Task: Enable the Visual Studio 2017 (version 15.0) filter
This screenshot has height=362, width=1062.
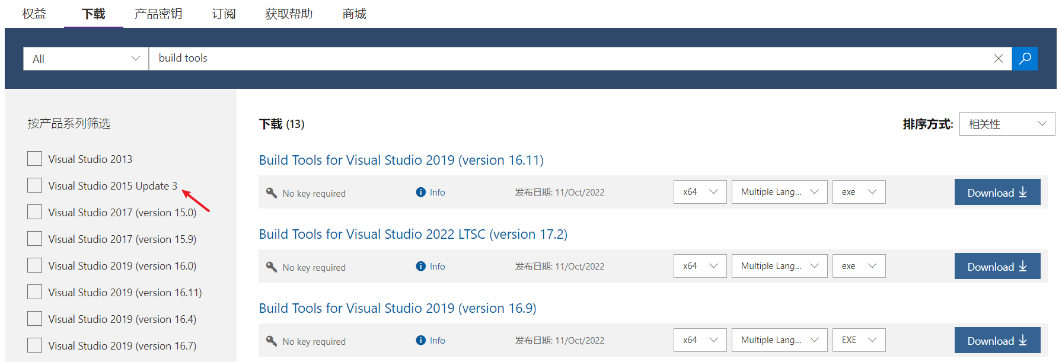Action: [35, 212]
